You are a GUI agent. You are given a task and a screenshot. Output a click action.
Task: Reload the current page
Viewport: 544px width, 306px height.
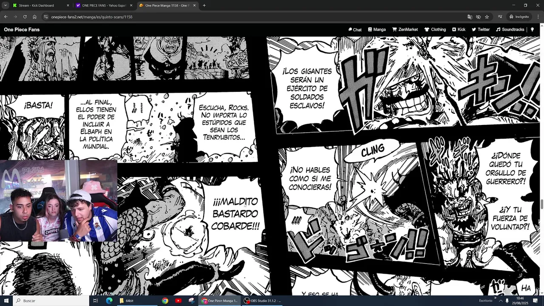coord(25,17)
